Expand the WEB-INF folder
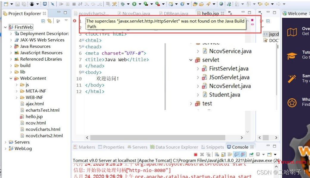This screenshot has height=178, width=310. pyautogui.click(x=17, y=97)
